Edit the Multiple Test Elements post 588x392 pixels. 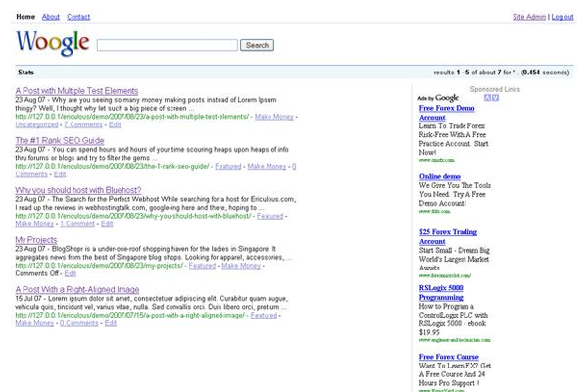coord(115,124)
